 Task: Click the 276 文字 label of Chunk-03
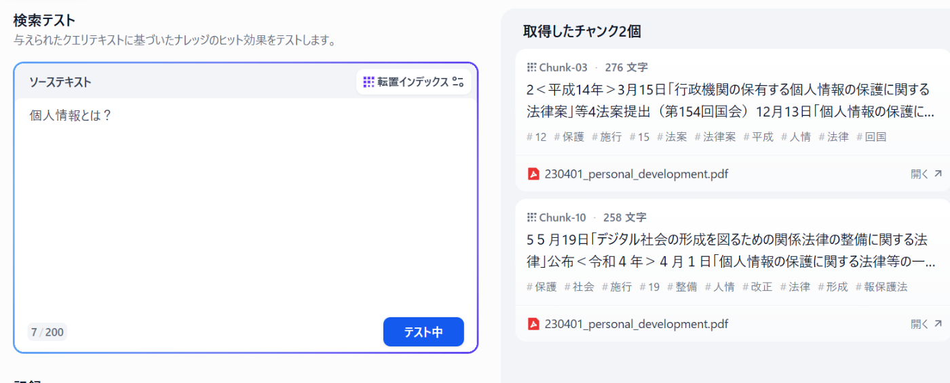click(x=626, y=67)
